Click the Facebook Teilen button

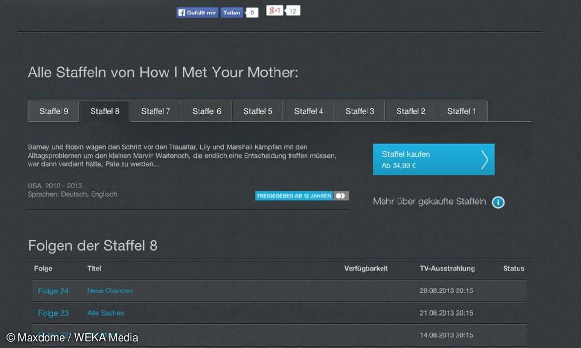click(x=232, y=13)
